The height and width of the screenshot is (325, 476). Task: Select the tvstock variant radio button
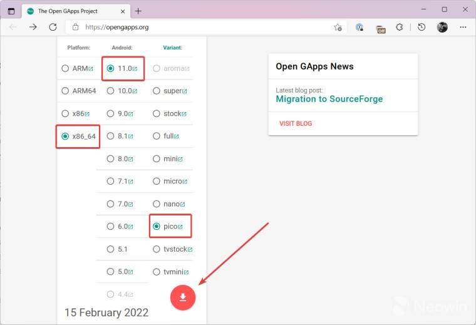pyautogui.click(x=157, y=249)
